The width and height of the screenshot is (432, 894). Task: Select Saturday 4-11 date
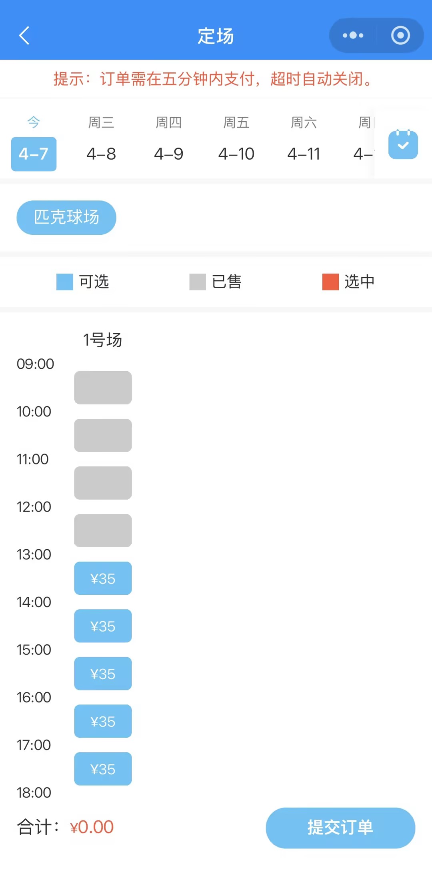pyautogui.click(x=304, y=154)
